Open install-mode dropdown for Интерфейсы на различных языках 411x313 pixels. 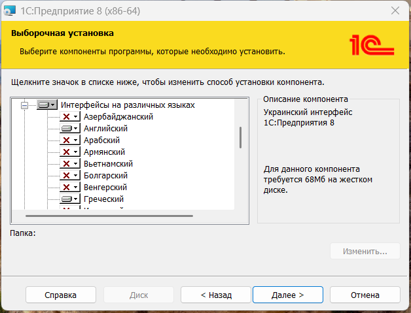[47, 105]
